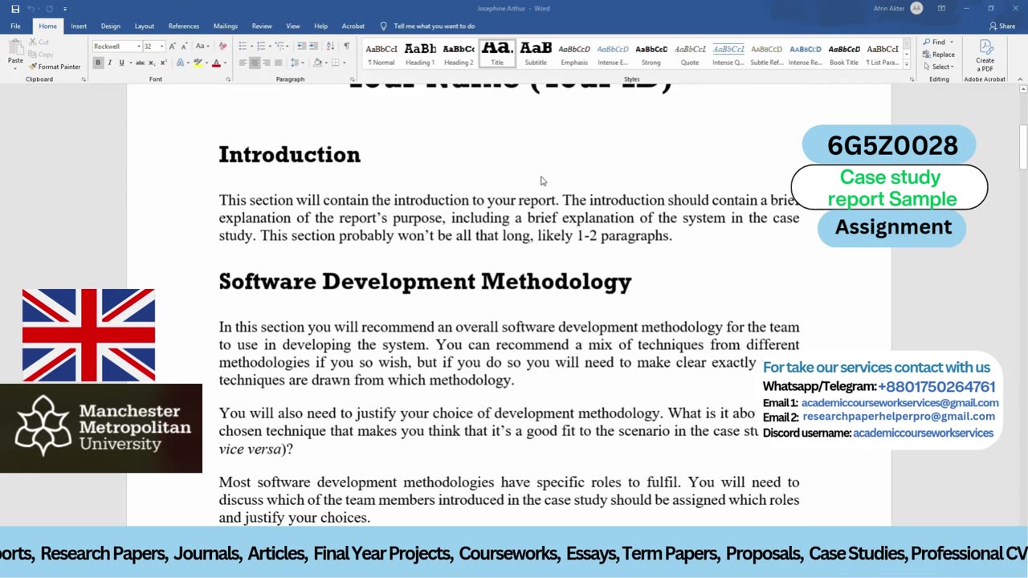Toggle center alignment

[255, 63]
